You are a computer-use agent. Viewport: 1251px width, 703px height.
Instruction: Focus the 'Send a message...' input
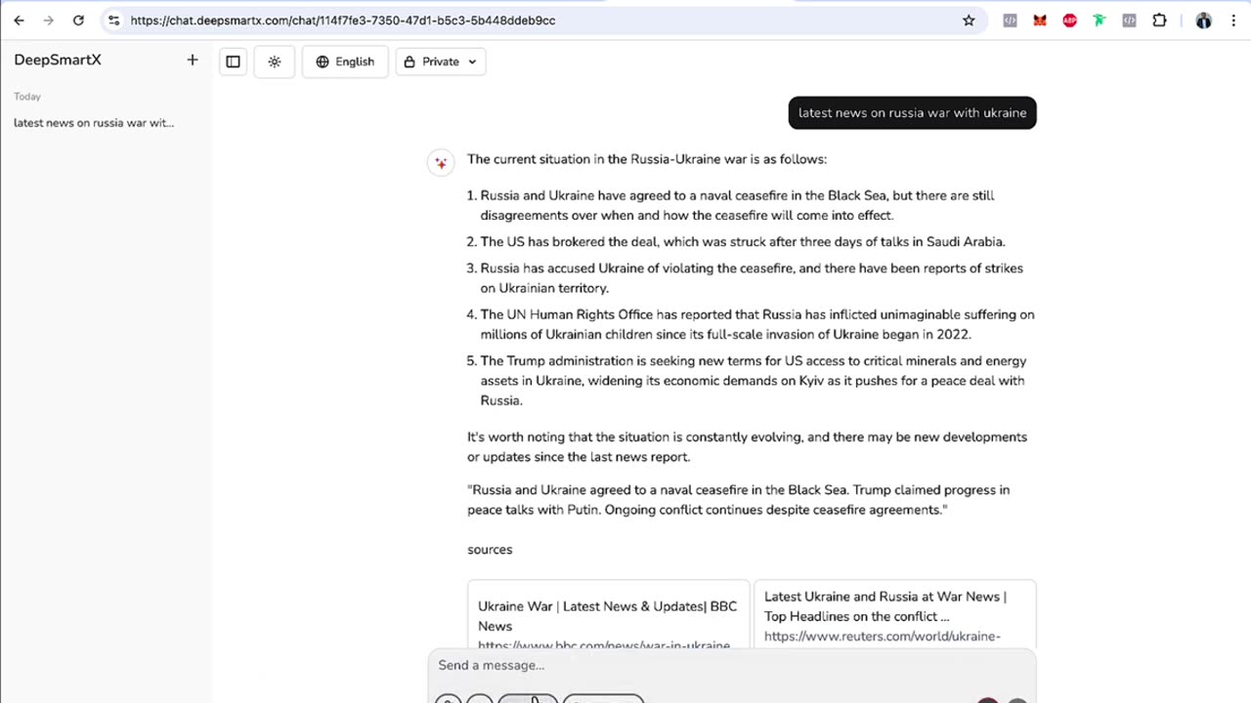[731, 665]
